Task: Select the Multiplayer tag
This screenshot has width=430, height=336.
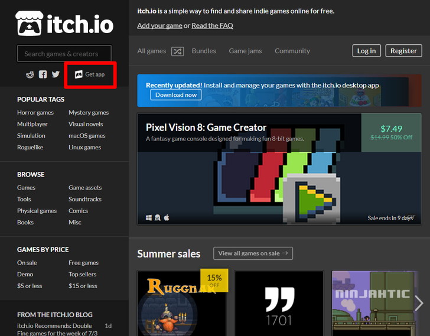Action: click(x=32, y=124)
